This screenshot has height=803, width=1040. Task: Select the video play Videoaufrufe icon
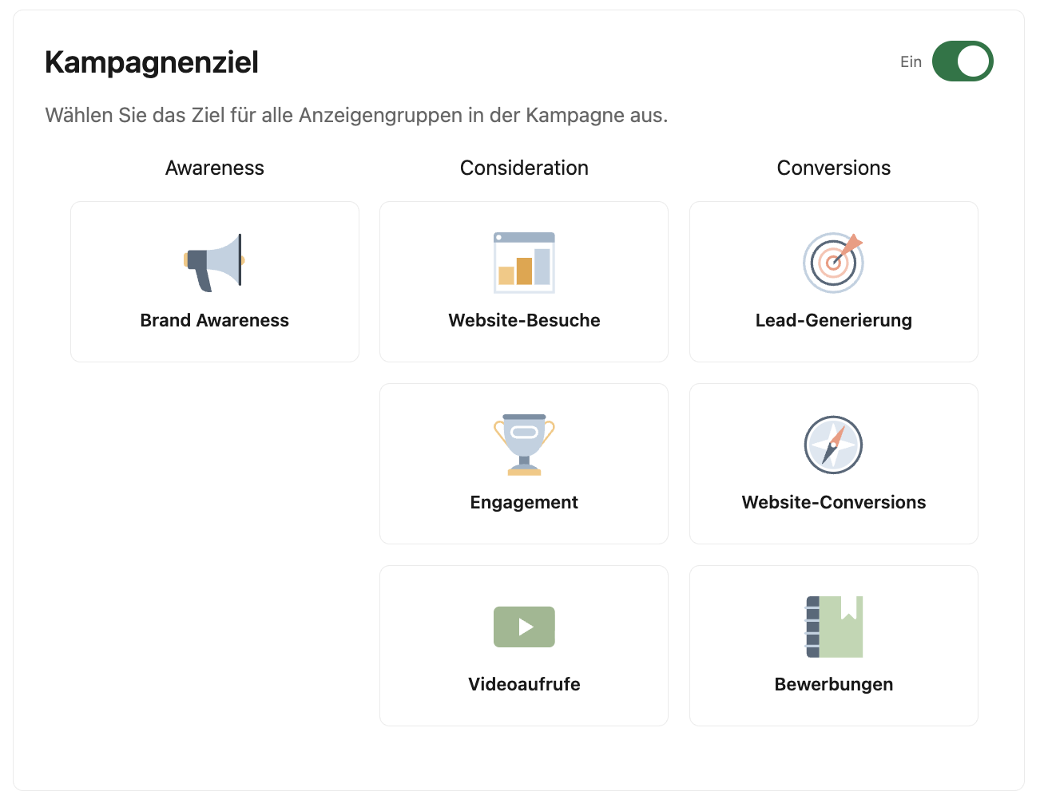[x=524, y=627]
